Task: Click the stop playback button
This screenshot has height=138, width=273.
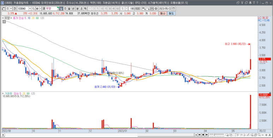Action: (x=203, y=135)
